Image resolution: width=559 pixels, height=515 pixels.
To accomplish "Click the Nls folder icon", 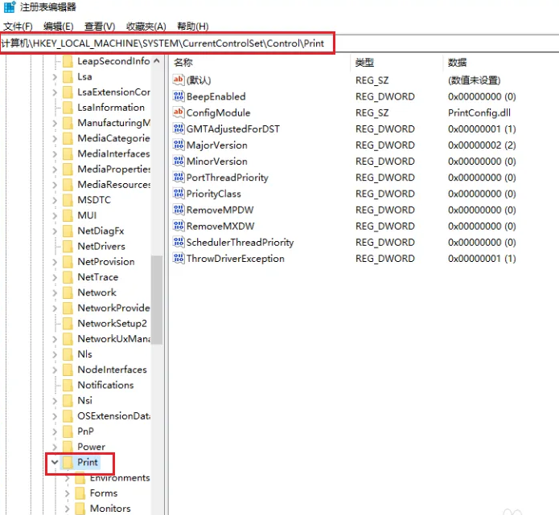I will click(x=68, y=354).
